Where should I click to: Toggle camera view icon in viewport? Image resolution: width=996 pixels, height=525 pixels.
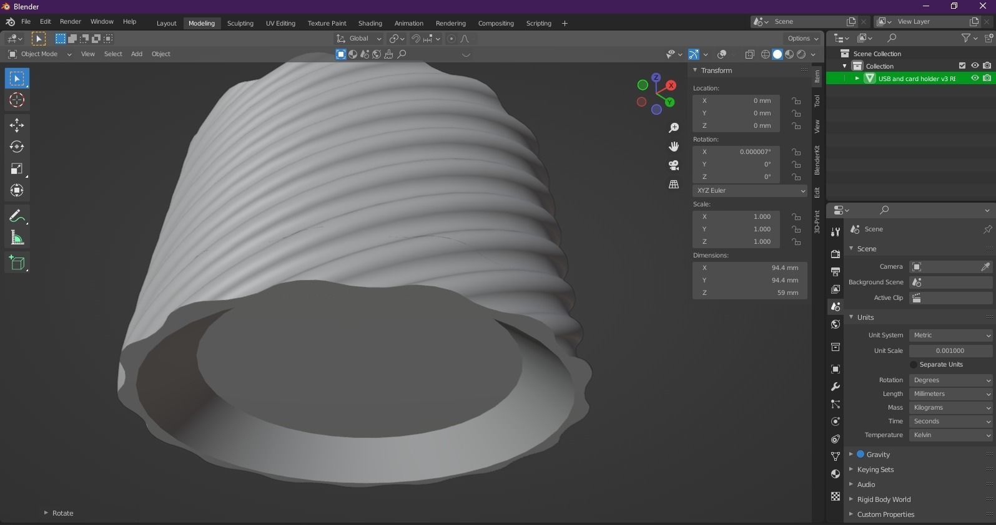pyautogui.click(x=674, y=165)
